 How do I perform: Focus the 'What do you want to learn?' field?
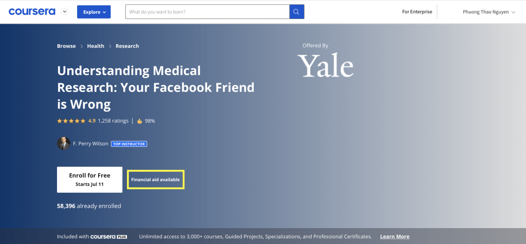coord(207,12)
